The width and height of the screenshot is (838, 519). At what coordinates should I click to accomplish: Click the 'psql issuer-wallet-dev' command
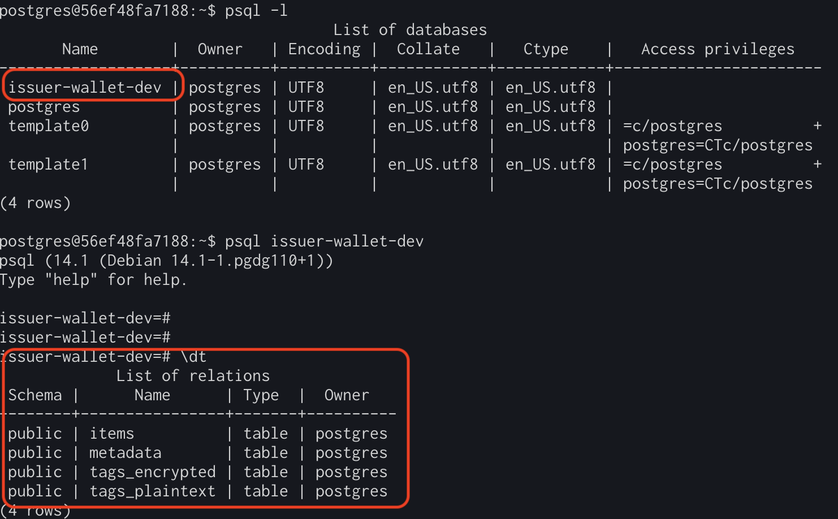pos(324,241)
